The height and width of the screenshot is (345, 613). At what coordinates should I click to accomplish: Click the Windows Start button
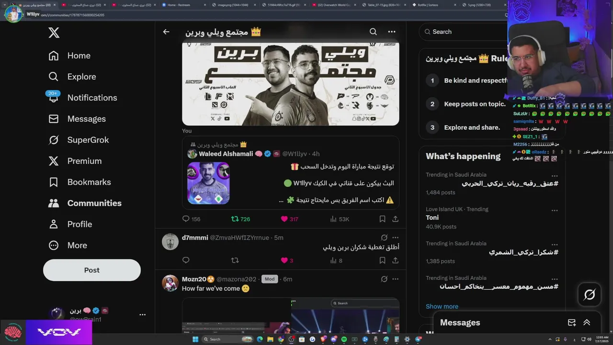[195, 339]
